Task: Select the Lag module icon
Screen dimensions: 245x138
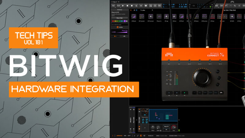Action: pyautogui.click(x=166, y=17)
